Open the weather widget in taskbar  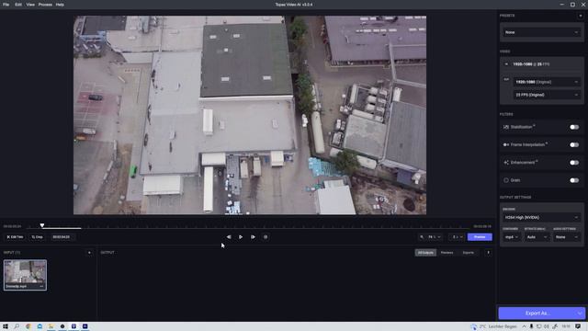point(494,326)
